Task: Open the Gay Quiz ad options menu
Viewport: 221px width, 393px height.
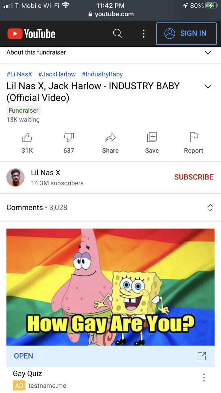Action: pyautogui.click(x=204, y=377)
